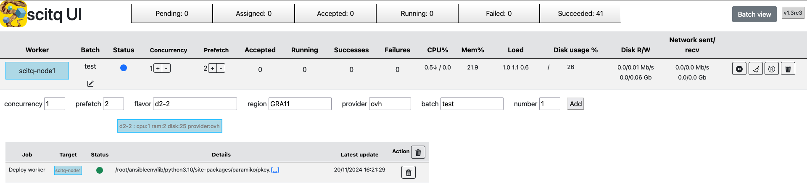Pause the scitq-node1 worker
The image size is (807, 195).
(x=739, y=69)
